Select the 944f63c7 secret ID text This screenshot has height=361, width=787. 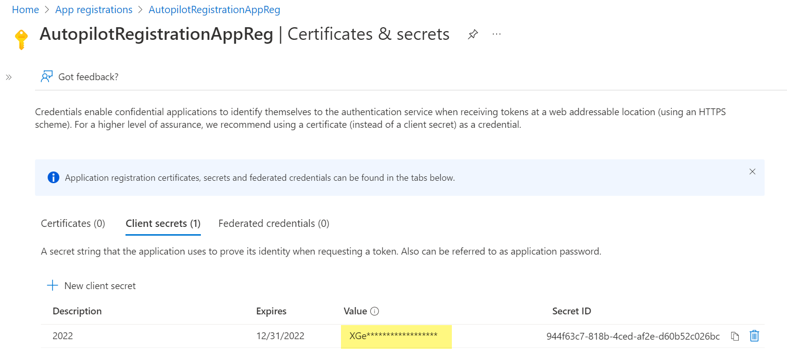[x=633, y=336]
